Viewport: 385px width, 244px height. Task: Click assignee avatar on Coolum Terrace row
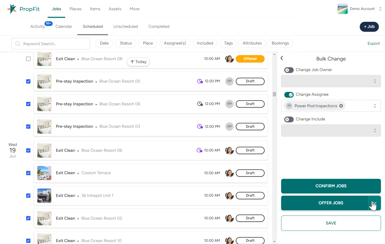pos(229,173)
